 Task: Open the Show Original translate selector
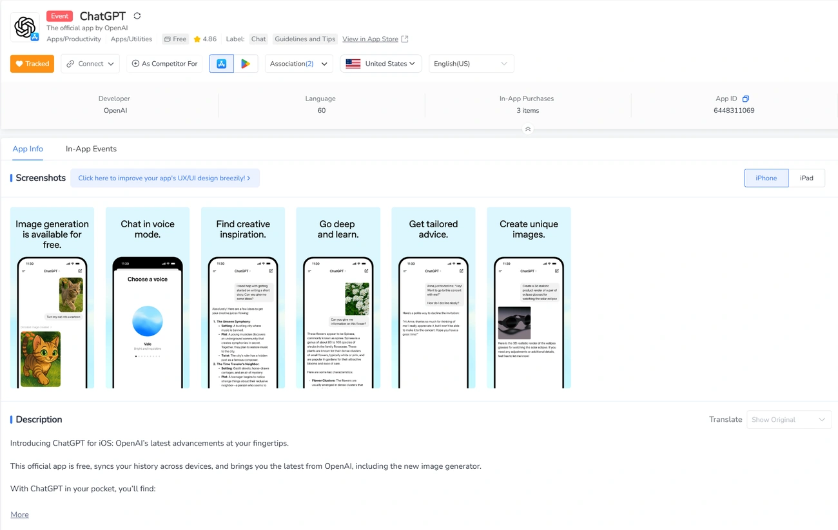point(788,419)
